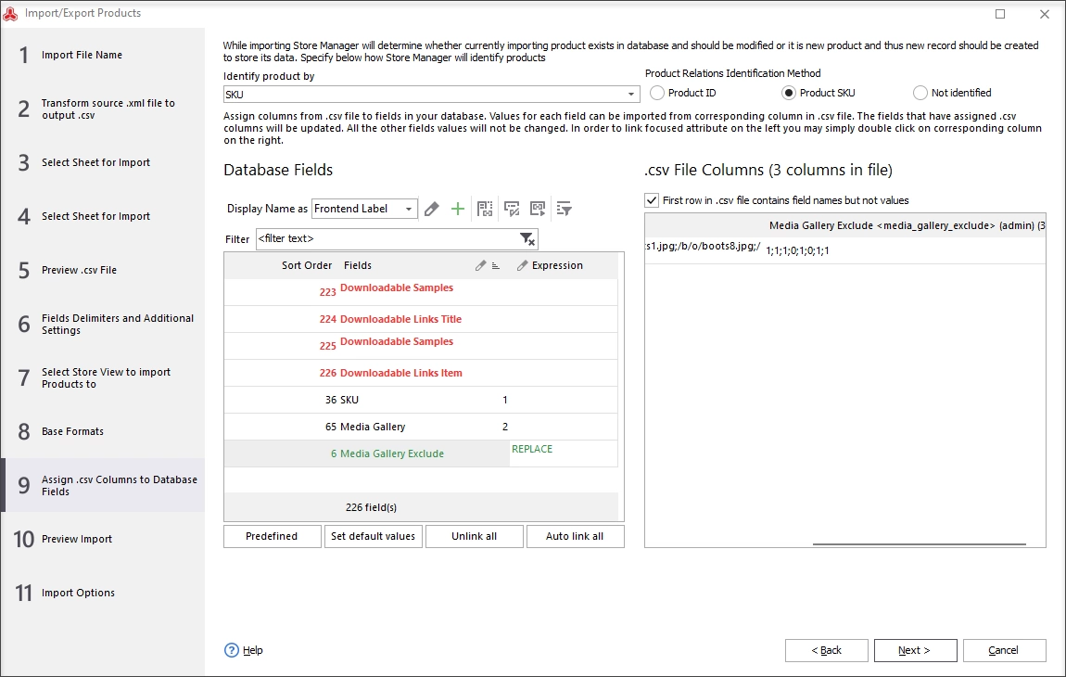Image resolution: width=1066 pixels, height=677 pixels.
Task: Go to step 9 Assign .csv Columns
Action: pyautogui.click(x=103, y=485)
